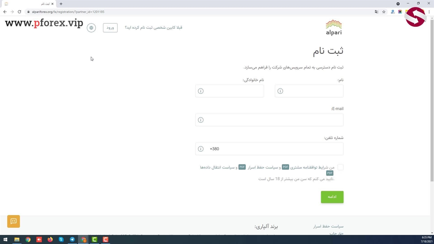Screen dimensions: 434x244
Task: Click info icon in phone number field
Action: point(201,149)
